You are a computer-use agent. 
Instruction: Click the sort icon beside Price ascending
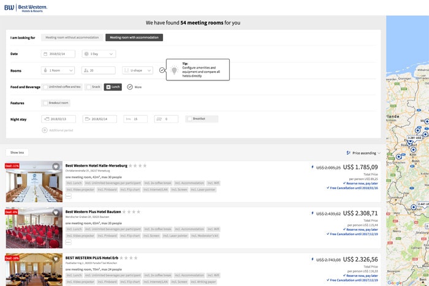(x=348, y=153)
